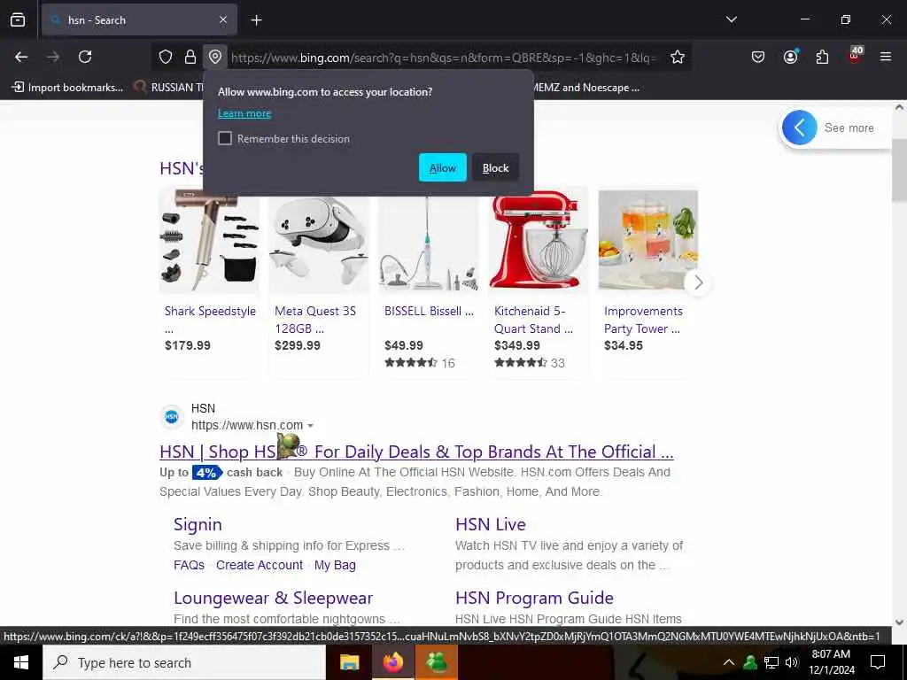Select the hsn - Search tab
Viewport: 907px width, 680px height.
(139, 20)
